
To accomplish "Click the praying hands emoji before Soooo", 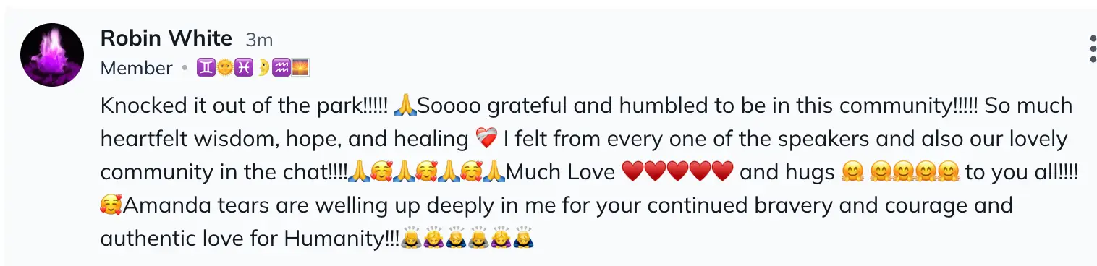I will [x=405, y=106].
